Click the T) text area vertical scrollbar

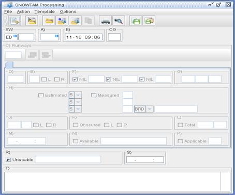[x=225, y=182]
